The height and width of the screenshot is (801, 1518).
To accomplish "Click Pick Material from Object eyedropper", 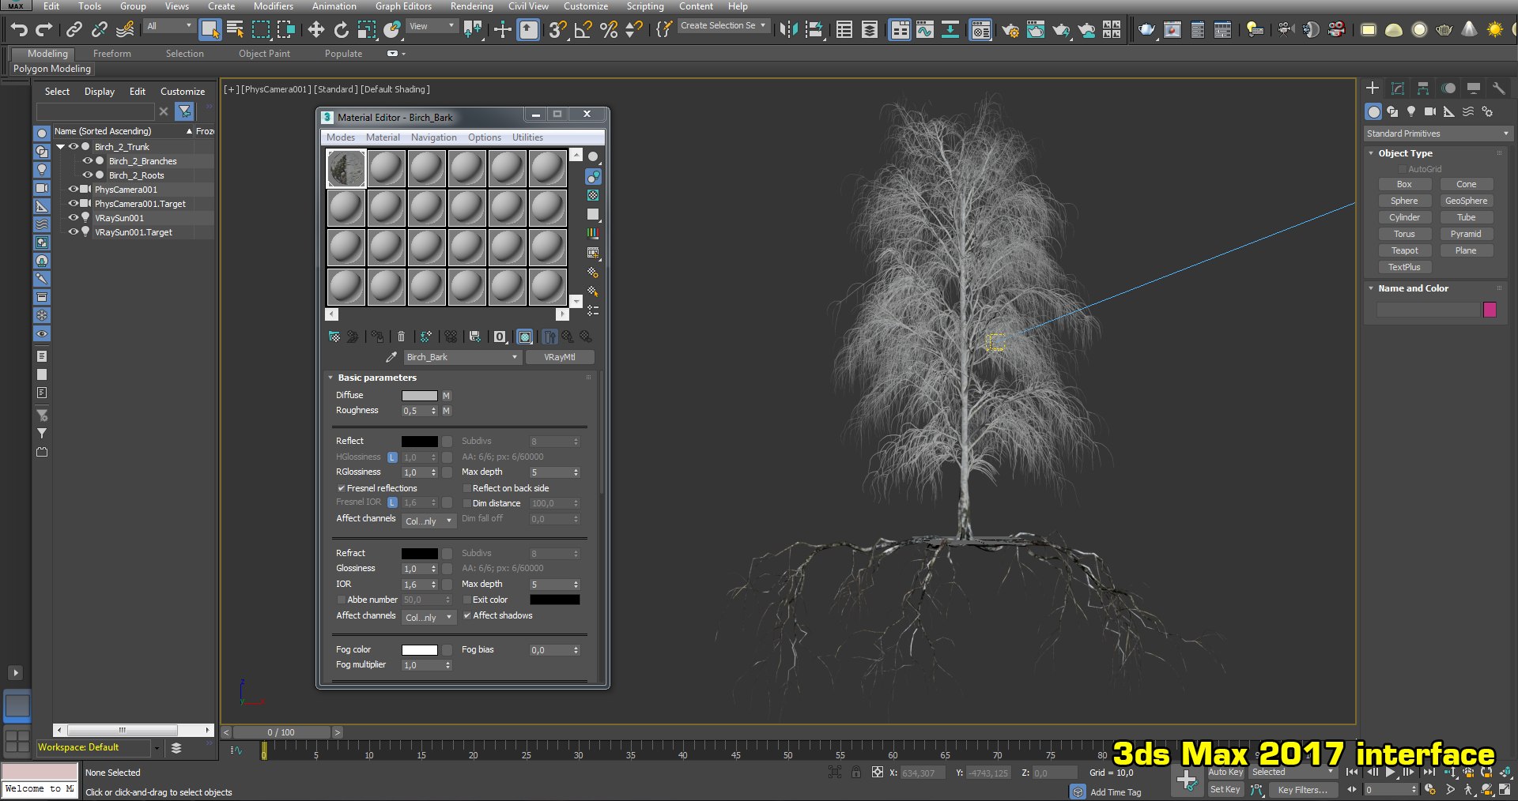I will coord(391,357).
